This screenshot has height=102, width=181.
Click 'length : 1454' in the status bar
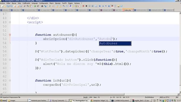click(88, 97)
